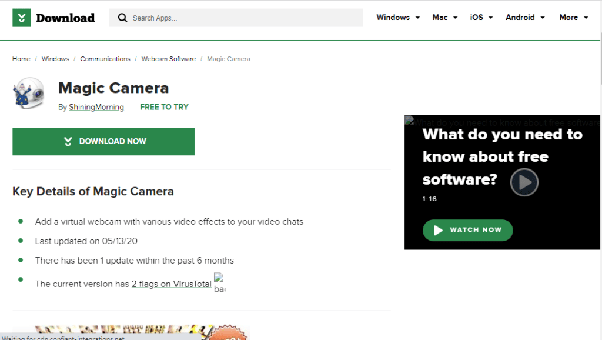Open the Mac dropdown menu
The image size is (602, 340).
click(x=444, y=17)
